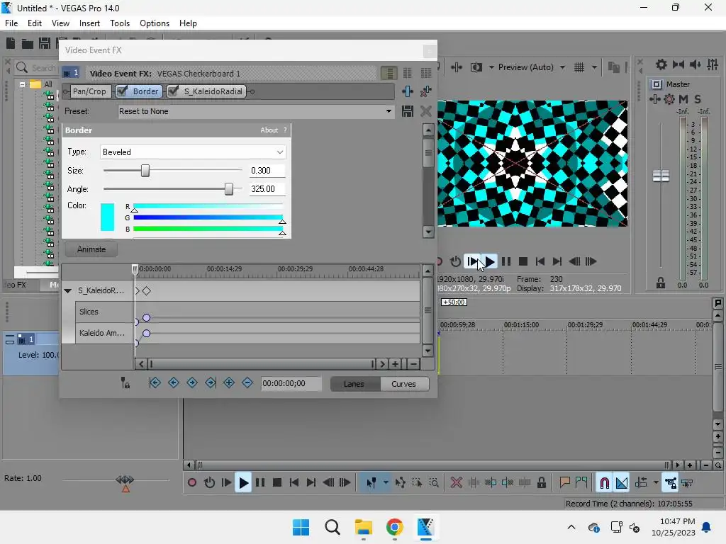Click the first keyframe navigation button
Image resolution: width=726 pixels, height=544 pixels.
[155, 382]
